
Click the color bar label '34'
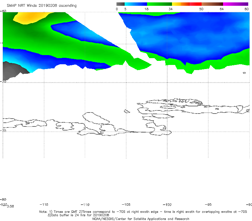171,9
